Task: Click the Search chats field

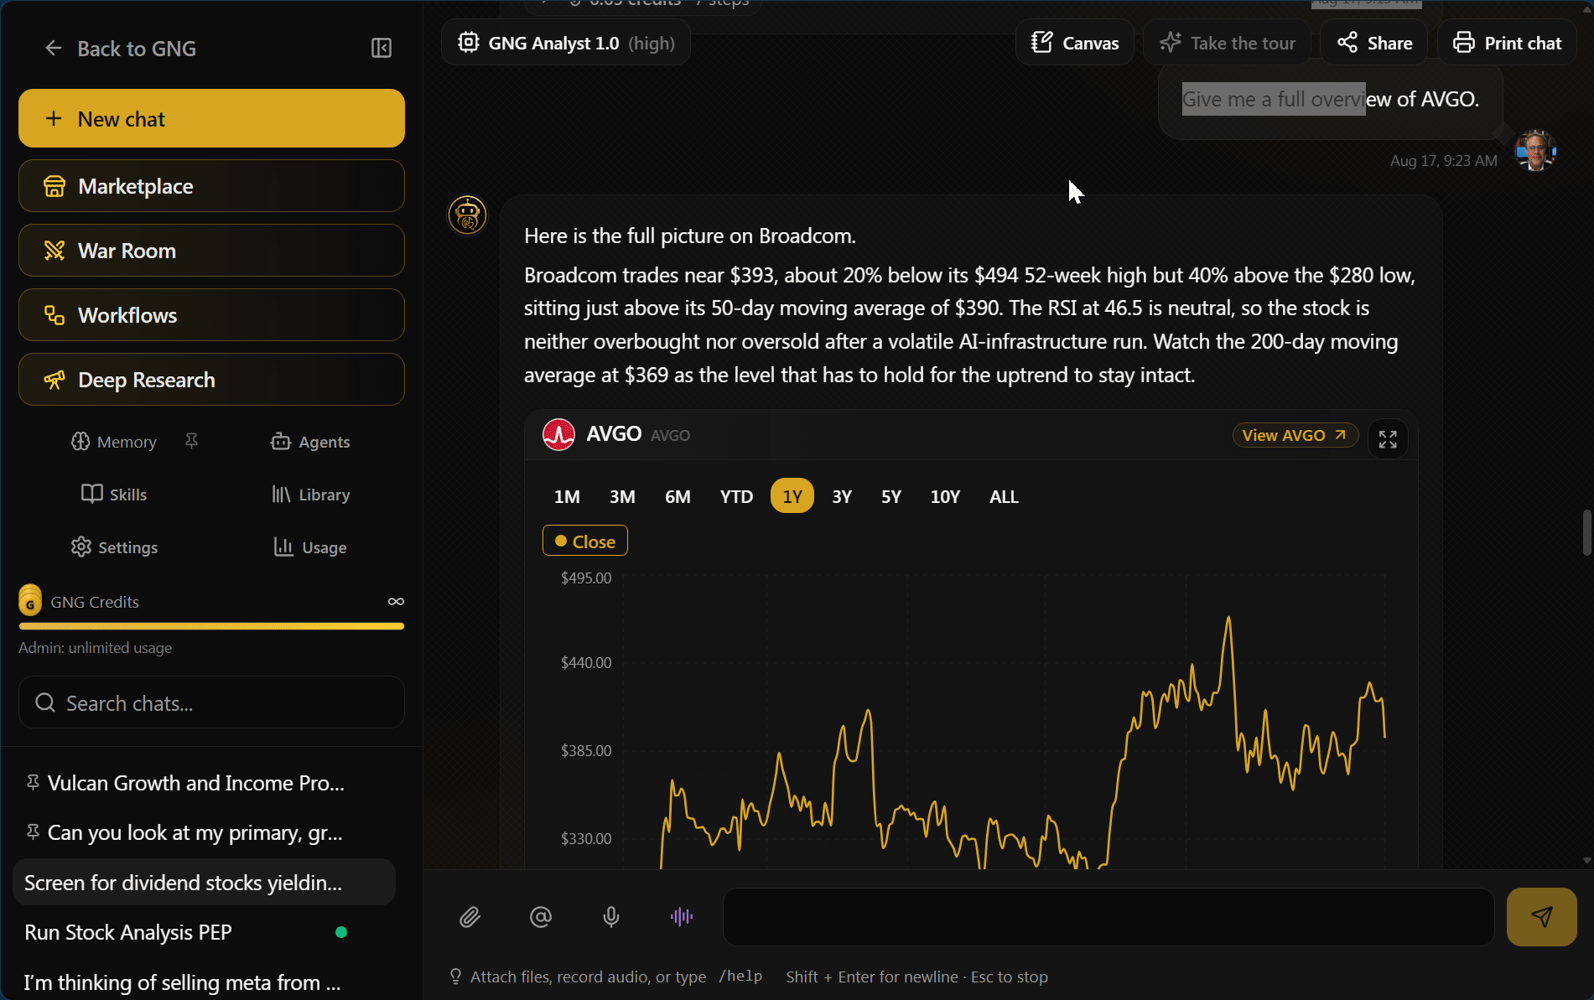Action: point(211,702)
